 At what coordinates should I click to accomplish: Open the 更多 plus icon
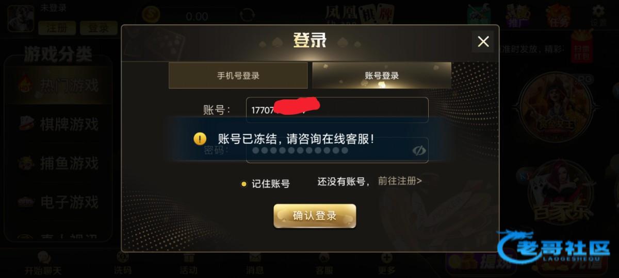386,263
